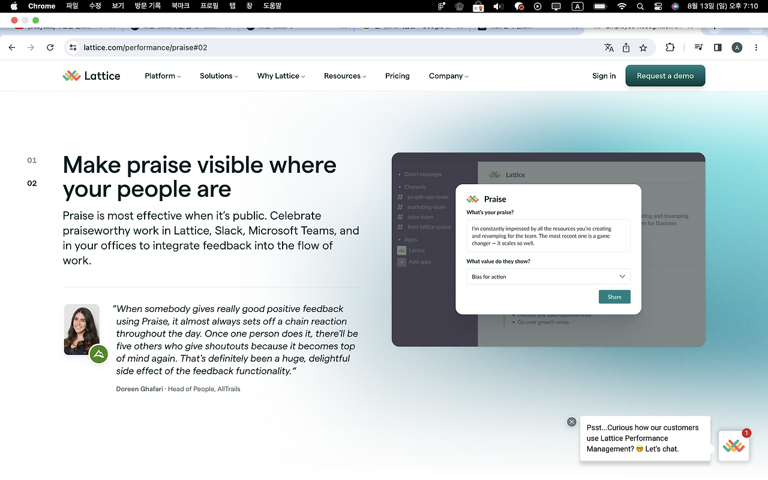
Task: Click the screen mirroring display icon
Action: (556, 6)
